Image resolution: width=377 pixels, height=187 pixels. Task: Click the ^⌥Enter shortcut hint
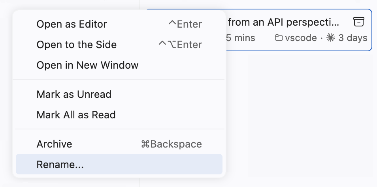(x=180, y=45)
